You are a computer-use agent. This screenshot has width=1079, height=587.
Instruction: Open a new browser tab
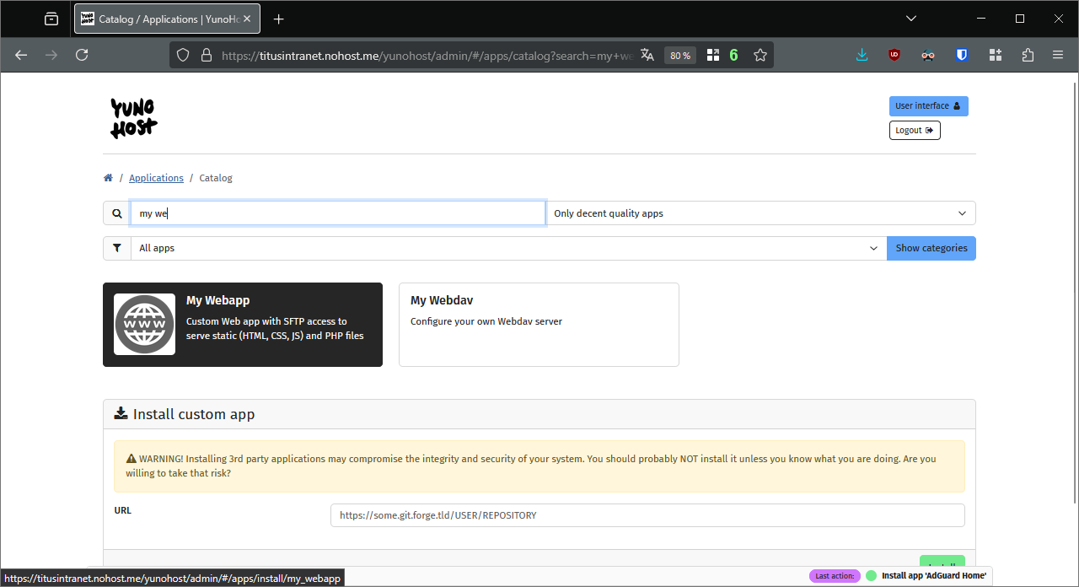click(x=279, y=19)
